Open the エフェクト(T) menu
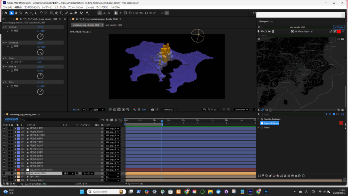The height and width of the screenshot is (196, 348). pyautogui.click(x=59, y=7)
